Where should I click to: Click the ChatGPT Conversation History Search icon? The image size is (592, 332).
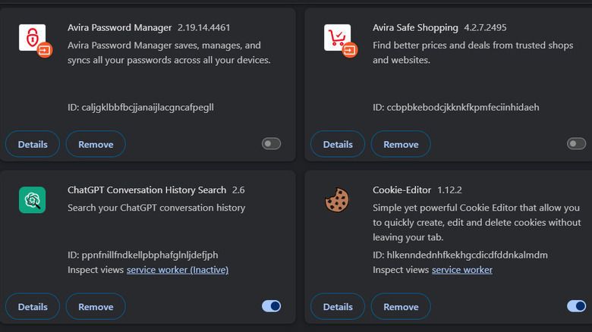(32, 200)
